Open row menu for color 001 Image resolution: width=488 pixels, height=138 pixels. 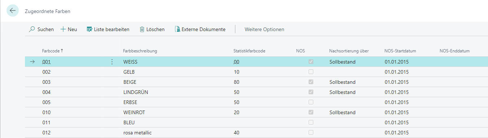pos(112,62)
